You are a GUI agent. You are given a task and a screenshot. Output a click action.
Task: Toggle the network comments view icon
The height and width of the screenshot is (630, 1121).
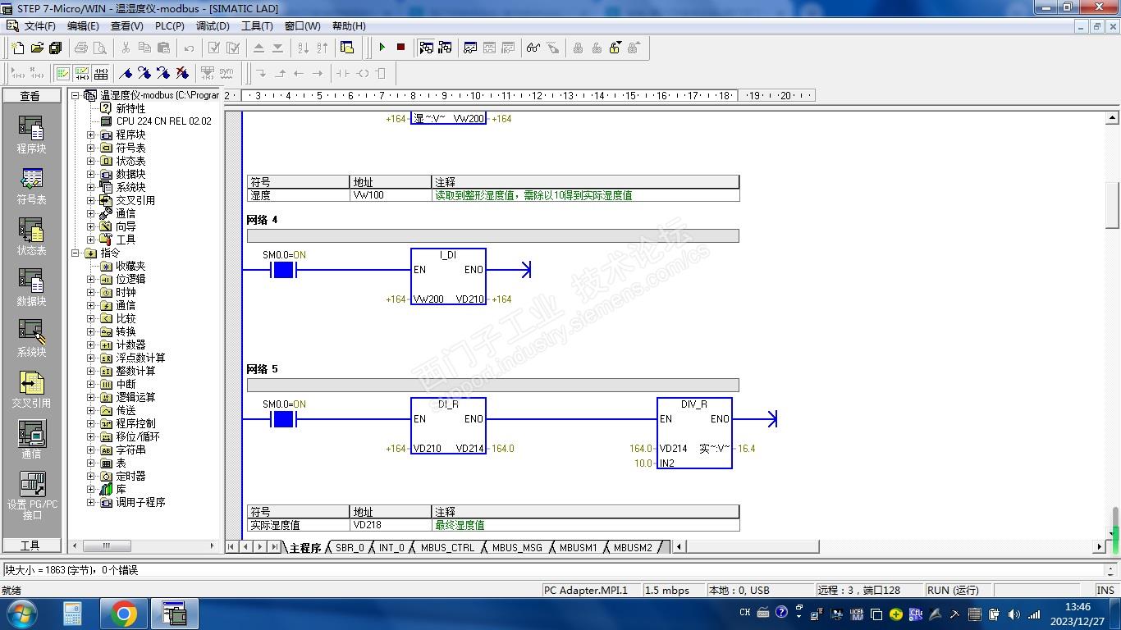tap(81, 73)
